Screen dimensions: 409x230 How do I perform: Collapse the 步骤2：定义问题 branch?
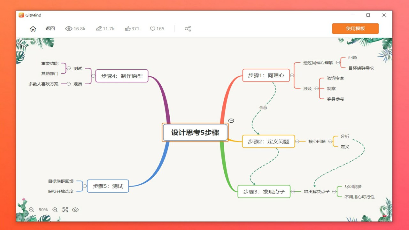pos(297,141)
